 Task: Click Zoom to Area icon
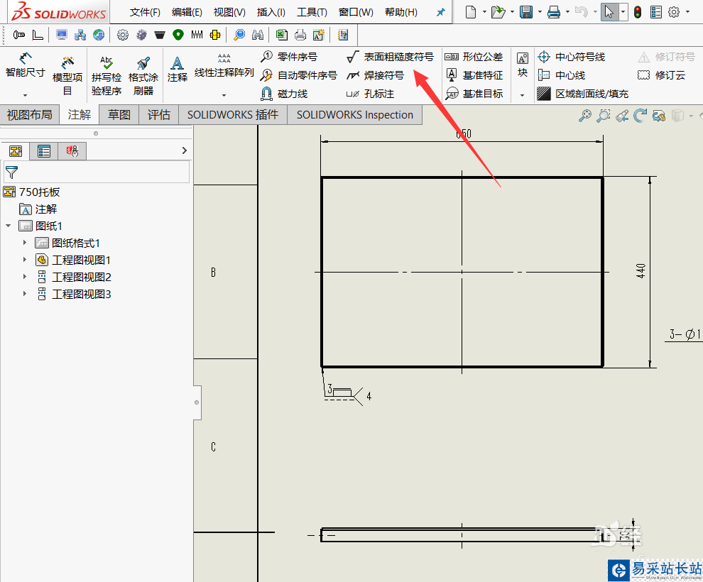[x=604, y=116]
